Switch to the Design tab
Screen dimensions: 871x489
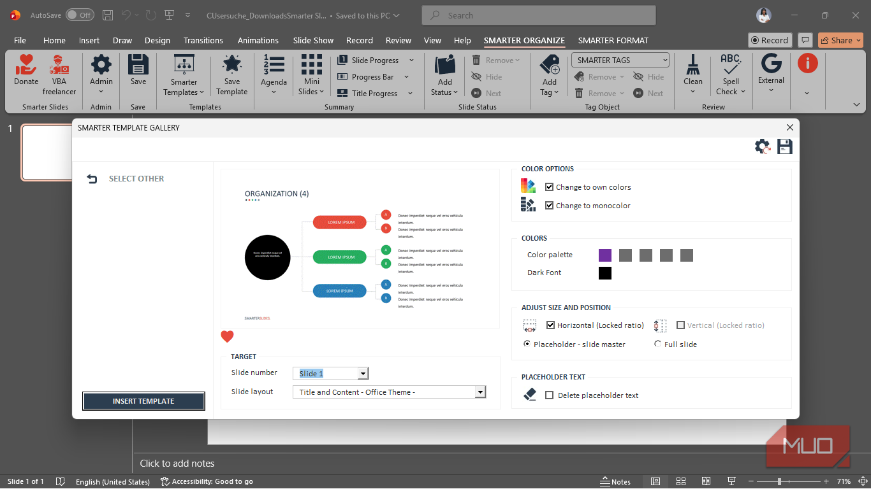pyautogui.click(x=157, y=40)
